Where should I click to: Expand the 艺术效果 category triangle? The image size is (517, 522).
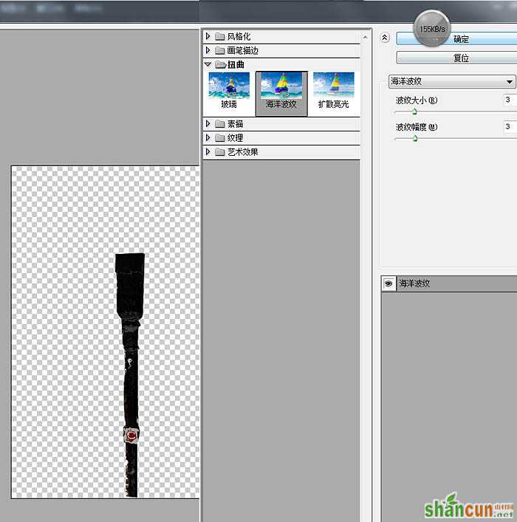(x=208, y=152)
